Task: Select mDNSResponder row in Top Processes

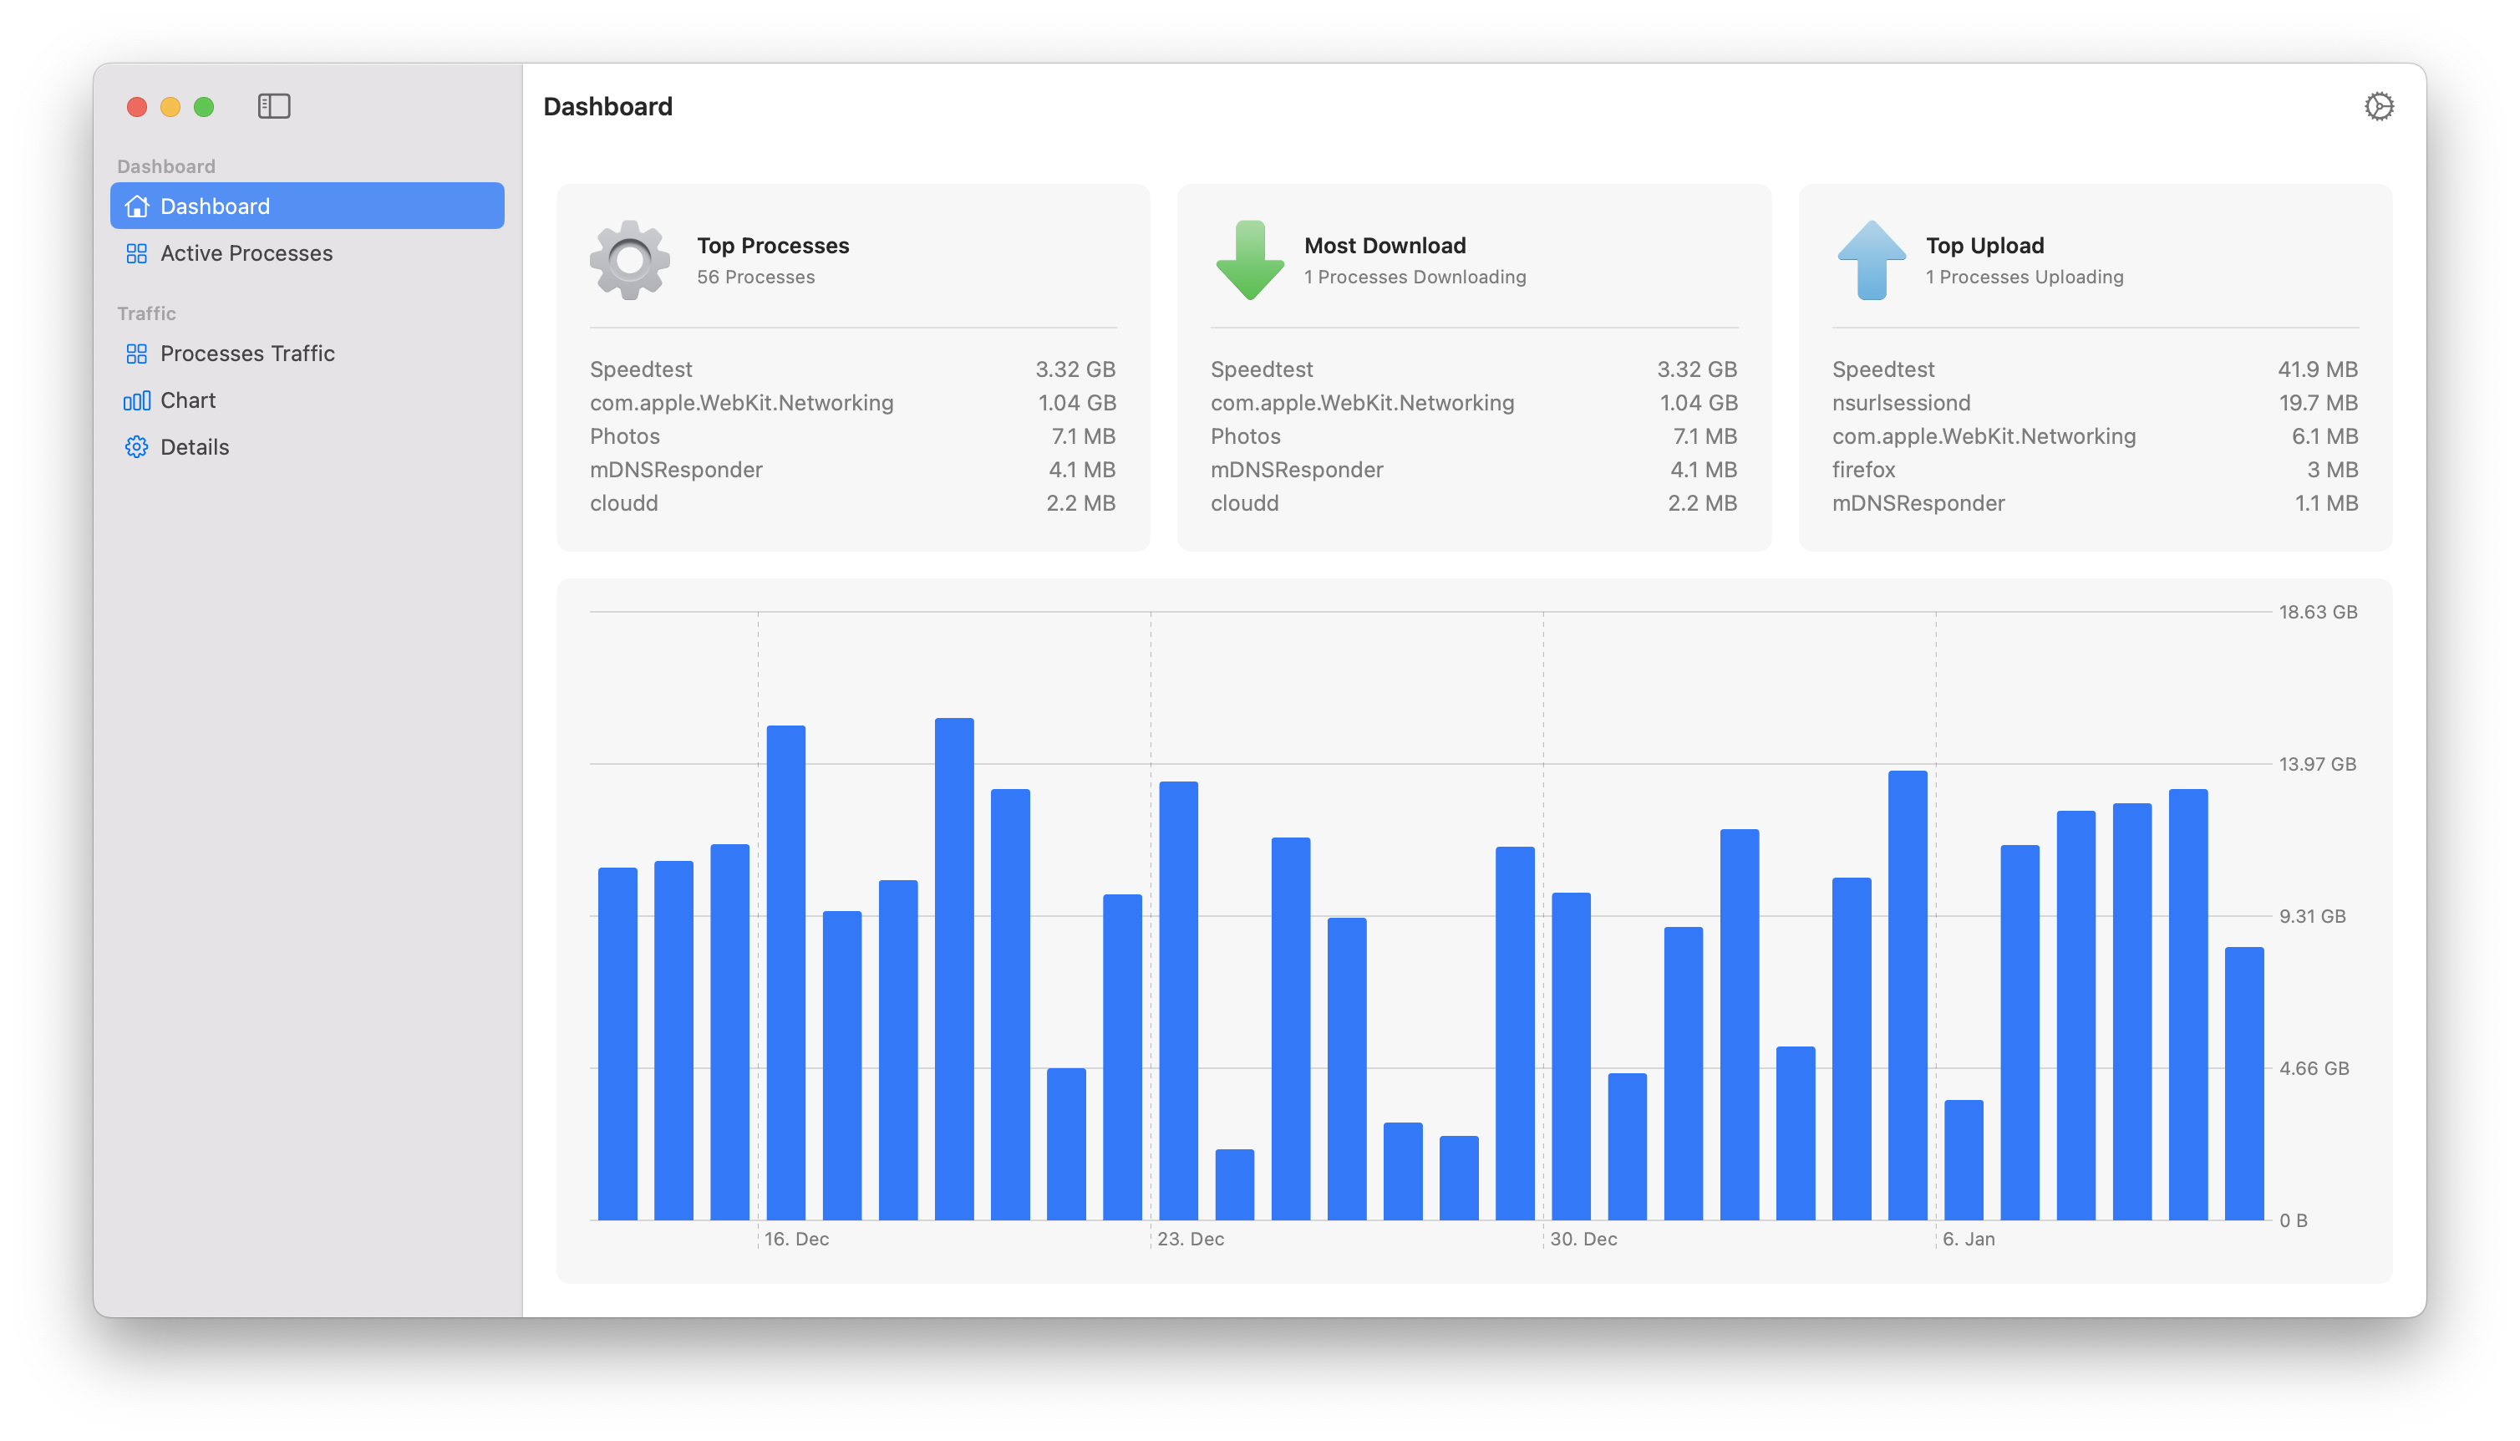Action: click(852, 470)
